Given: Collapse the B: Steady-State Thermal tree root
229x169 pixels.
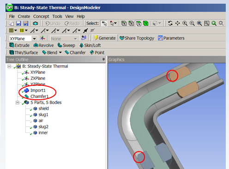Looking at the screenshot, I should pyautogui.click(x=9, y=66).
